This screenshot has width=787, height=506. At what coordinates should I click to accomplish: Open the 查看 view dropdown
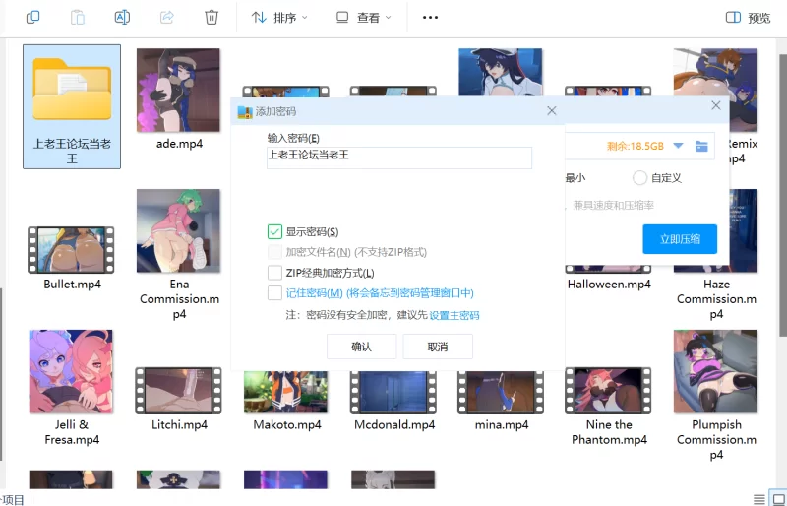363,18
